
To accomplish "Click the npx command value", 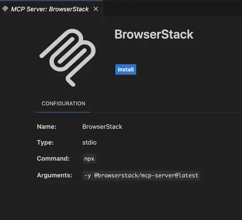I will 89,159.
